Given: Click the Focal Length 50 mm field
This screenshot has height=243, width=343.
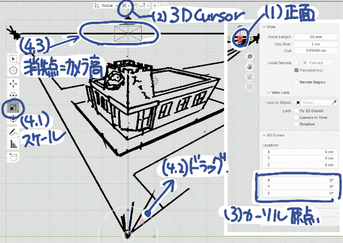Looking at the screenshot, I should point(316,37).
